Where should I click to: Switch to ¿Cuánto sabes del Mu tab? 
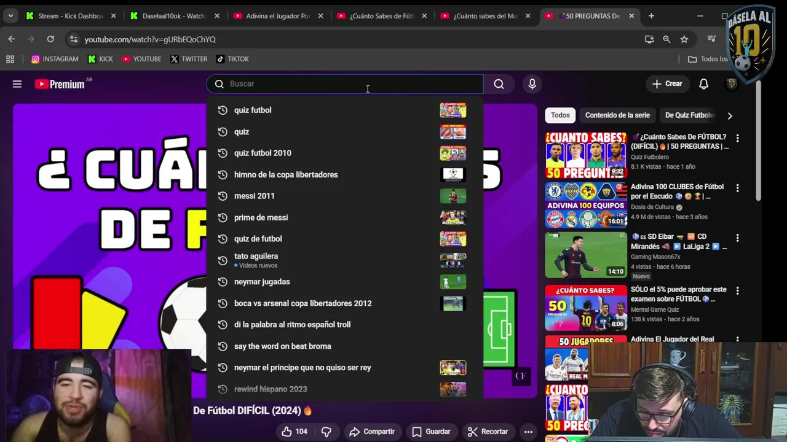(485, 16)
